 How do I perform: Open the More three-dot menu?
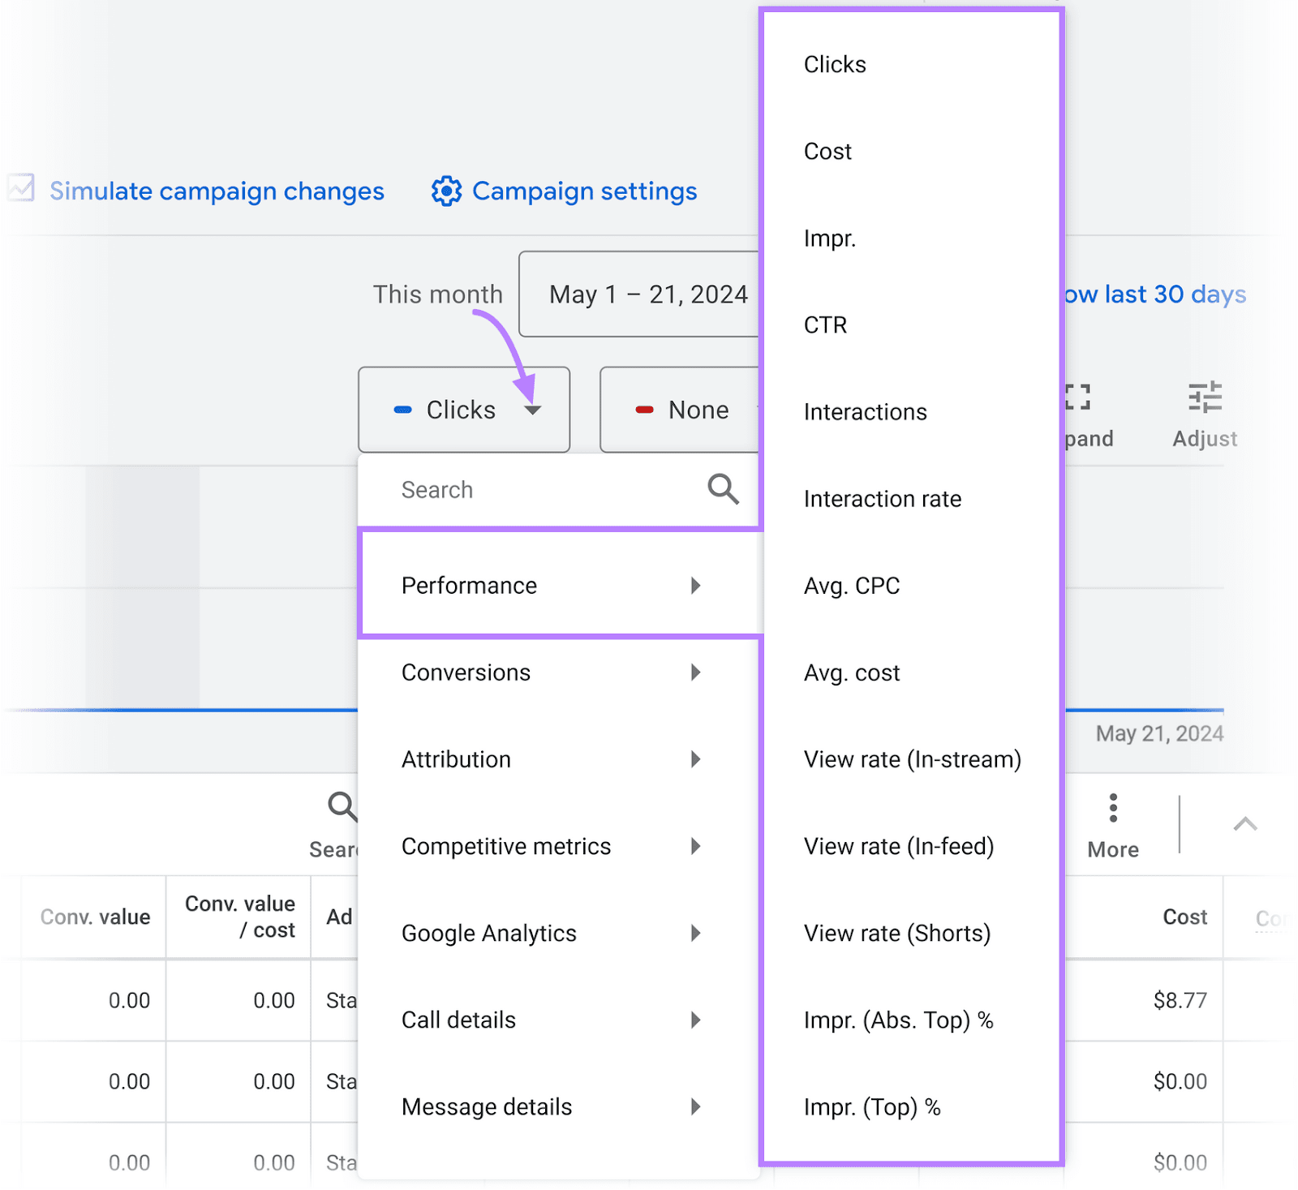(1112, 807)
